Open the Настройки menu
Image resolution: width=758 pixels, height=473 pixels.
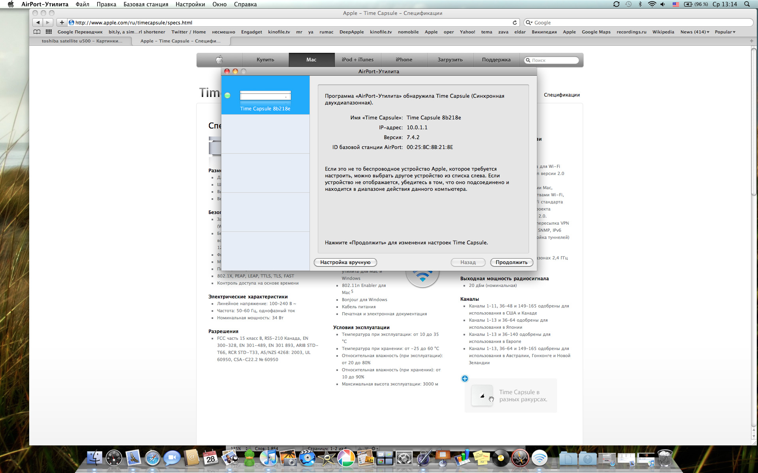click(190, 4)
